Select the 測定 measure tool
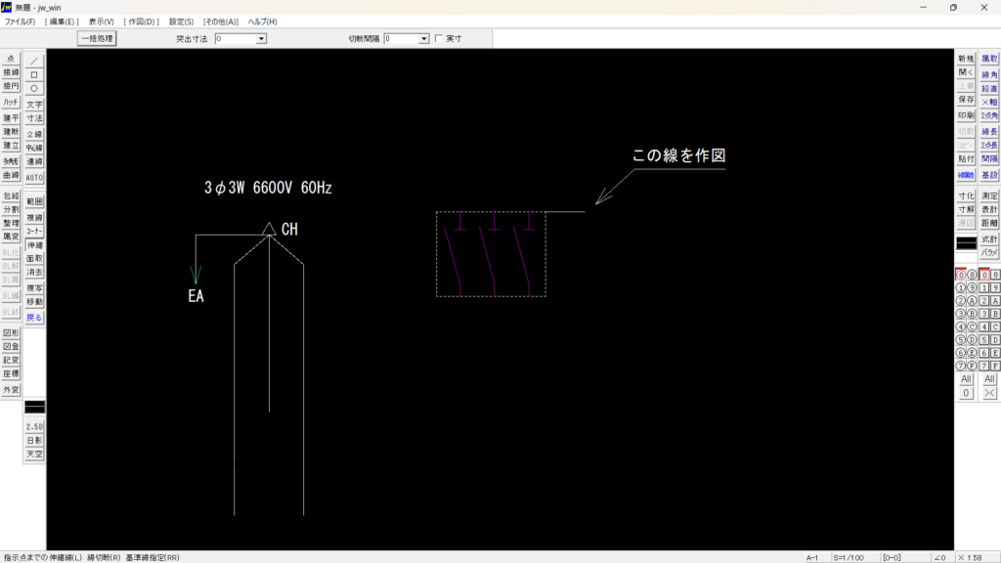 pyautogui.click(x=989, y=195)
